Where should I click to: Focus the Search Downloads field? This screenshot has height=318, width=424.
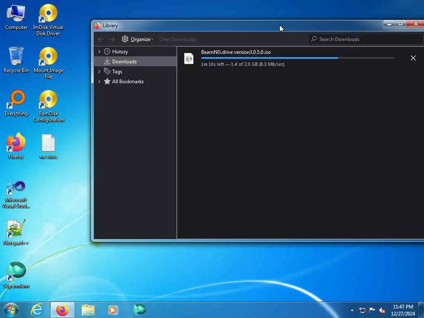366,39
